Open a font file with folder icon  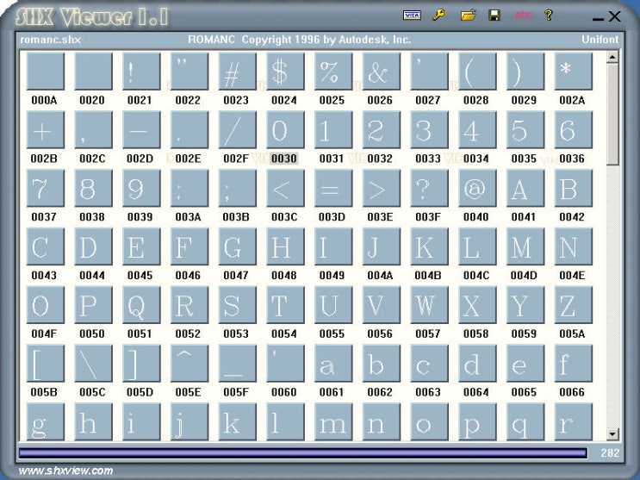[468, 16]
